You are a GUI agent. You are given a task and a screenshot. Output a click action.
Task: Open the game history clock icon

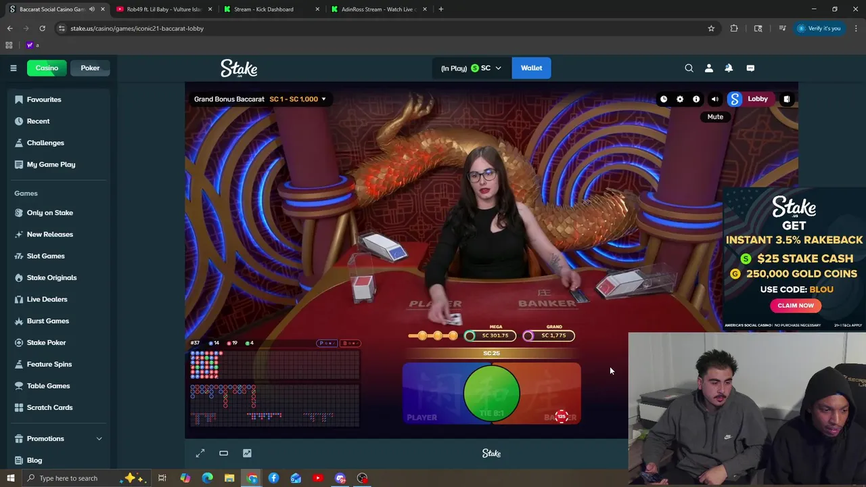664,99
